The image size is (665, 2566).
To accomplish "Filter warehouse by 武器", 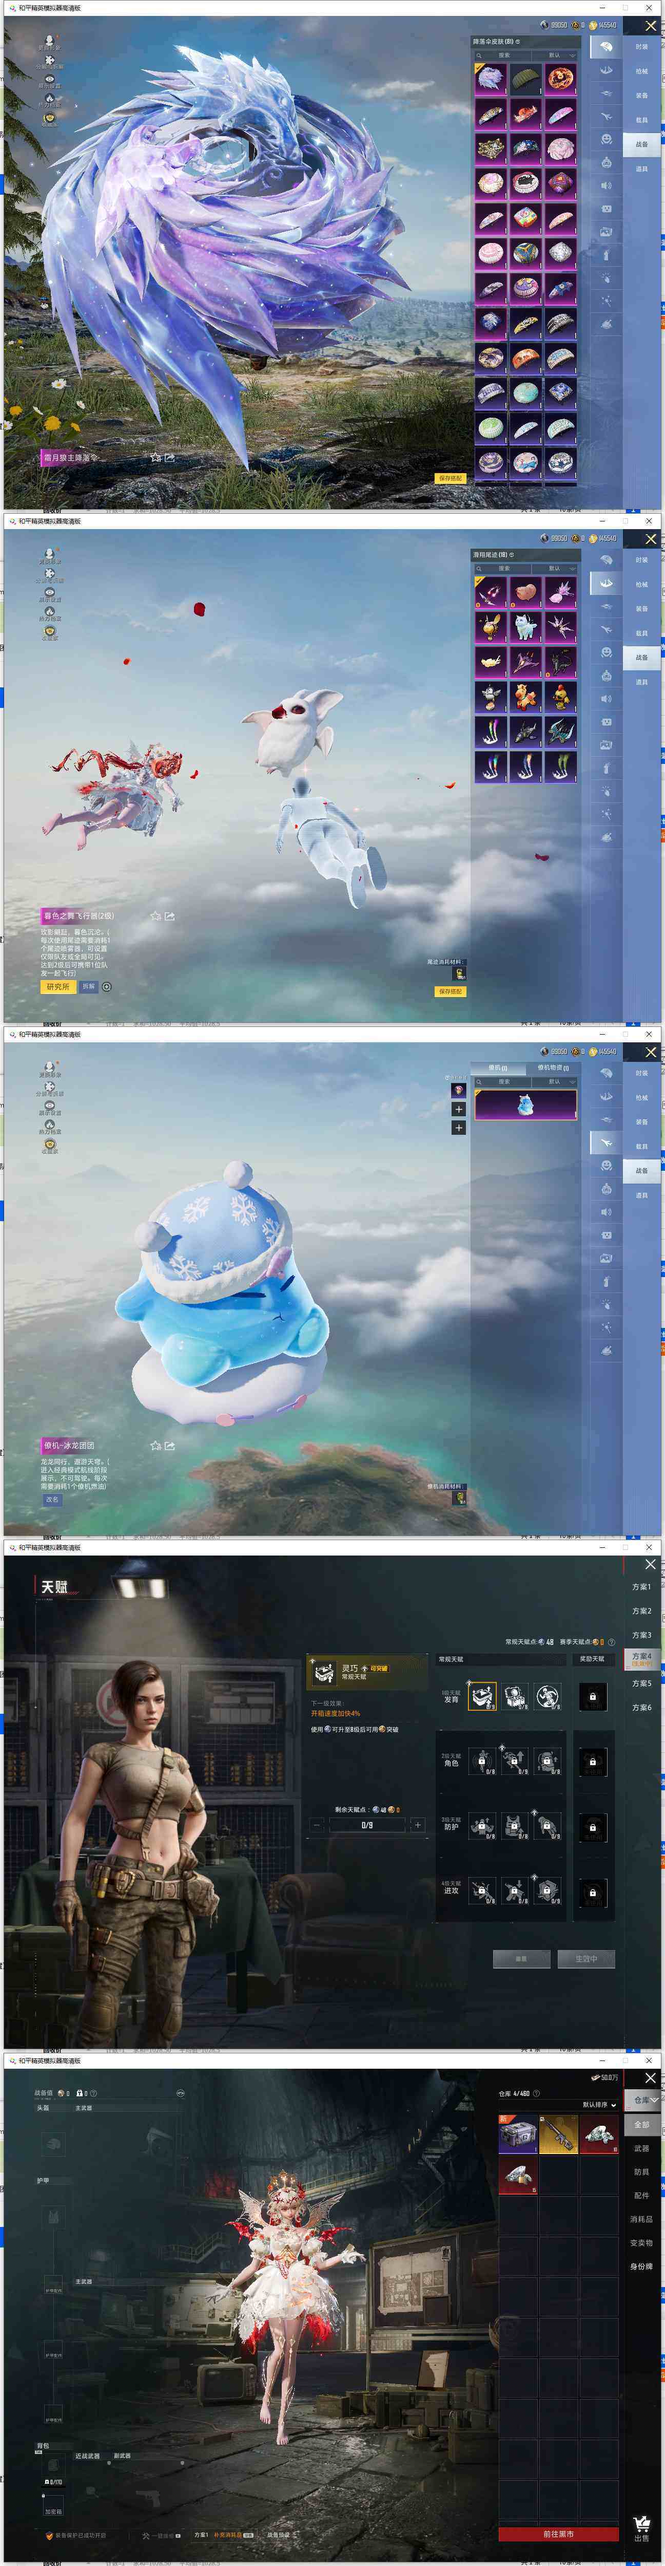I will [x=641, y=2149].
